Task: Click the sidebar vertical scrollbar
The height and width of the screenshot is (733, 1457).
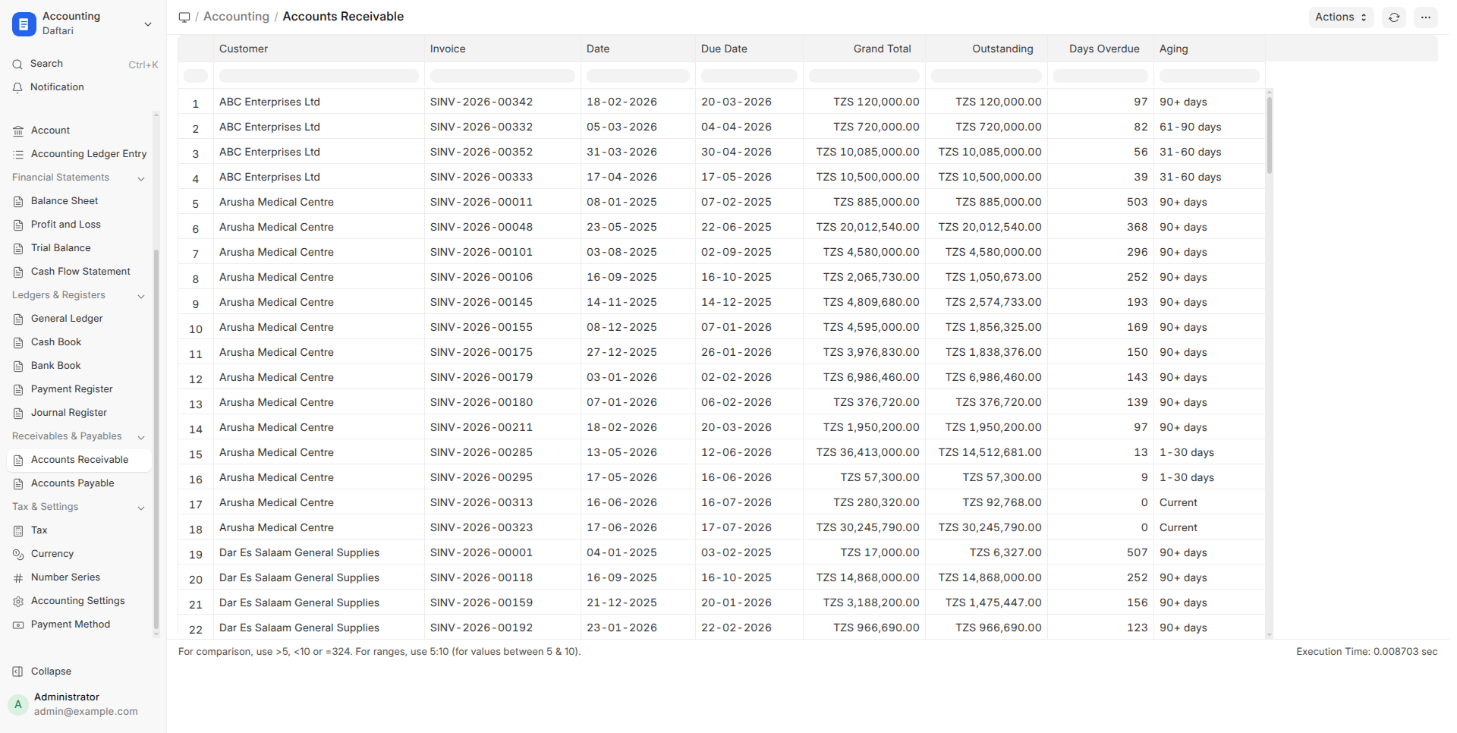Action: (x=156, y=440)
